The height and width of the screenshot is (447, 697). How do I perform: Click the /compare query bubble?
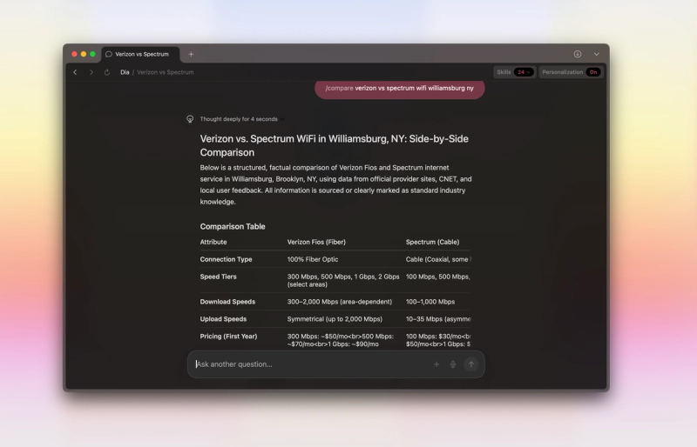click(x=400, y=89)
